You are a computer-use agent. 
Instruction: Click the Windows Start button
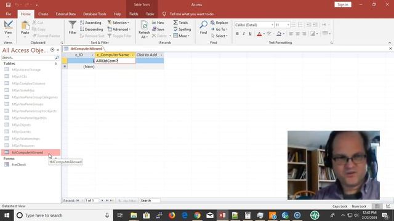pyautogui.click(x=7, y=215)
